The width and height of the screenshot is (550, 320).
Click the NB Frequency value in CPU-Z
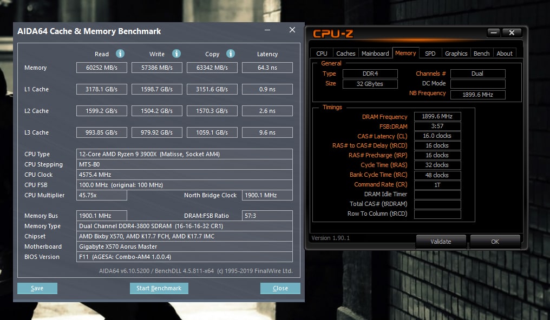[478, 95]
